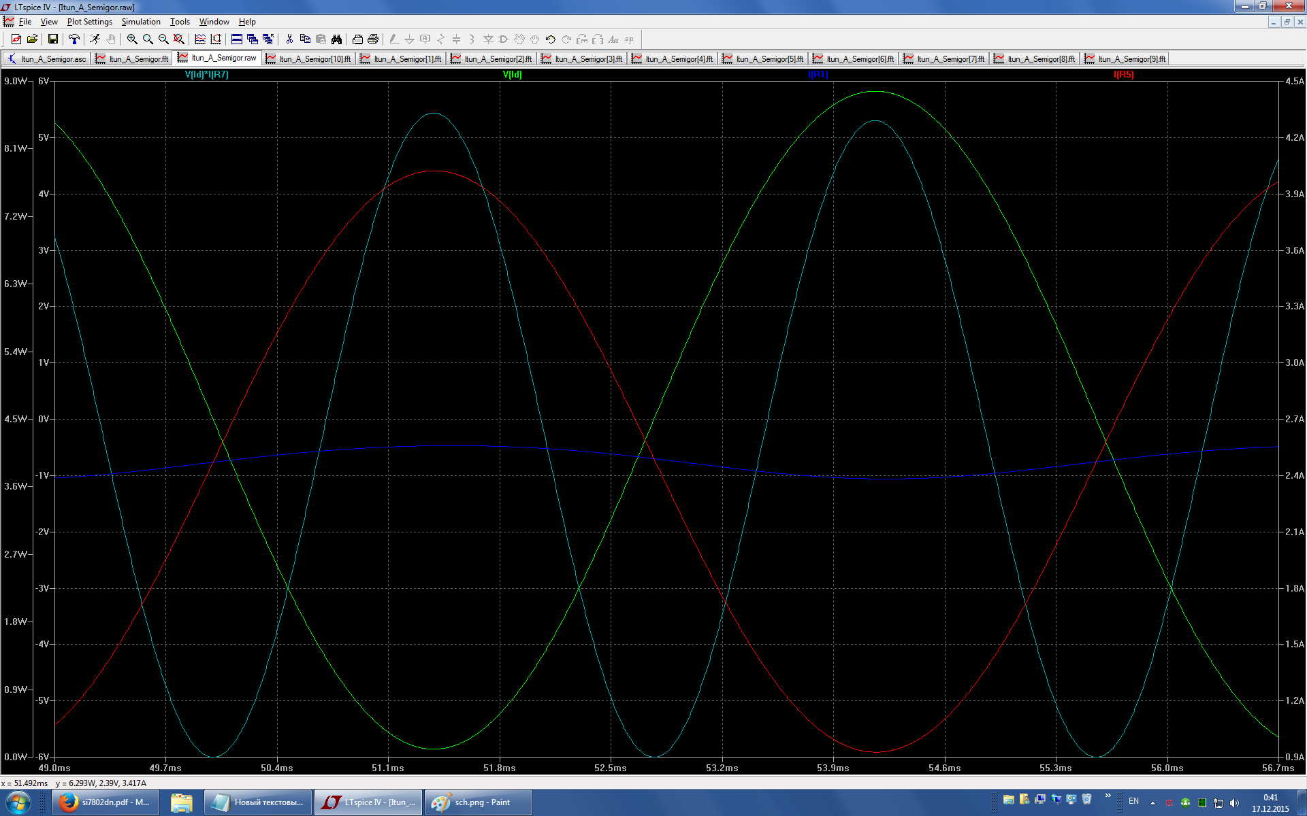Switch to the Itun_A_Semigor[8].fft tab
This screenshot has width=1307, height=816.
[x=1035, y=59]
